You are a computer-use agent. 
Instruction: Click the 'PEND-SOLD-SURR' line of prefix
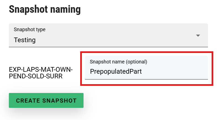coord(36,76)
